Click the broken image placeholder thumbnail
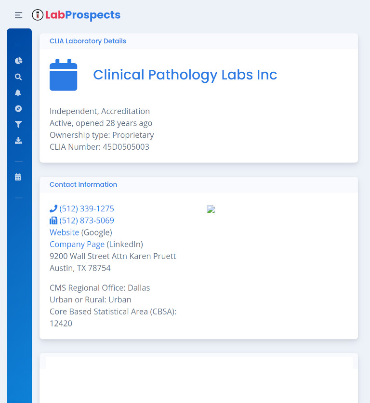370x403 pixels. [x=211, y=209]
